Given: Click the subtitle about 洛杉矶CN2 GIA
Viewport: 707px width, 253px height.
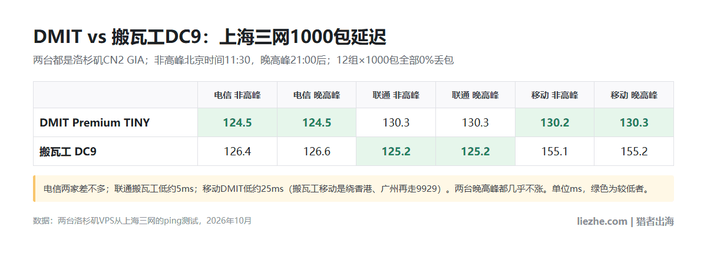Looking at the screenshot, I should point(243,60).
